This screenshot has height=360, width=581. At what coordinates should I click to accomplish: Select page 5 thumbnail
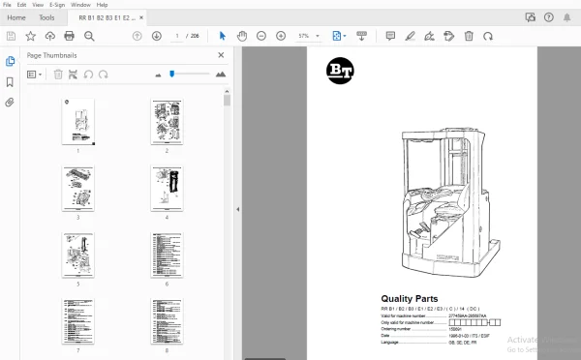[x=77, y=255]
